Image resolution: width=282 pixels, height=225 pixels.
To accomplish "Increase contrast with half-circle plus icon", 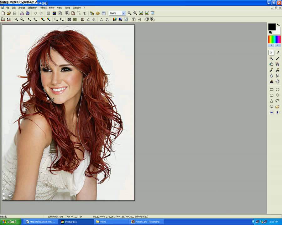I will click(x=35, y=19).
